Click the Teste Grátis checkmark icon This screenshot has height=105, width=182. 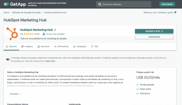coord(138,89)
